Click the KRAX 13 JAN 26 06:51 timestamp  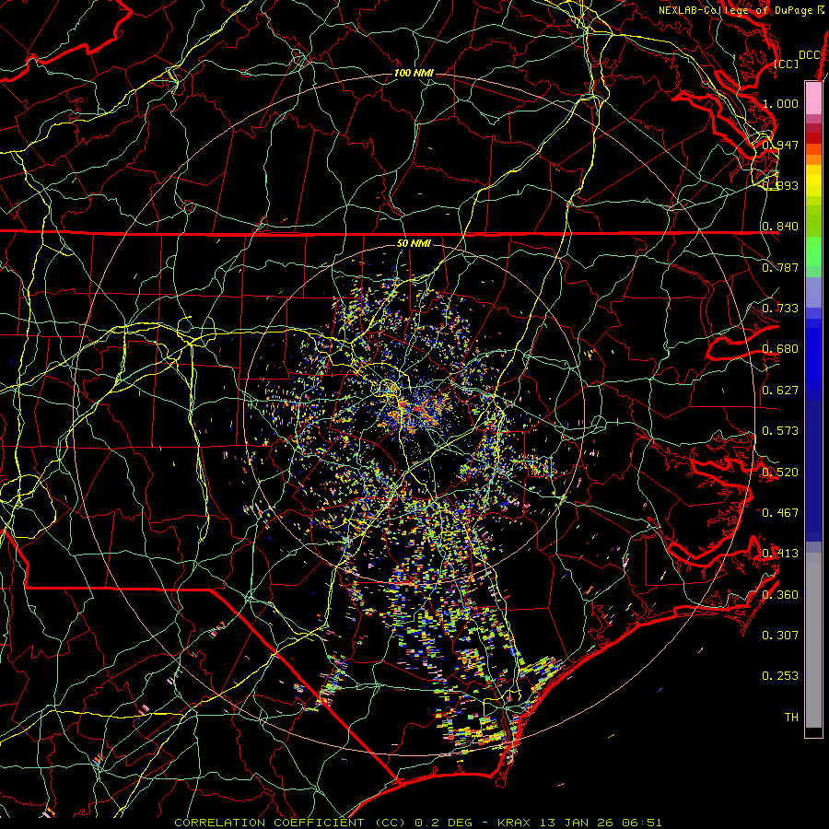coord(580,823)
